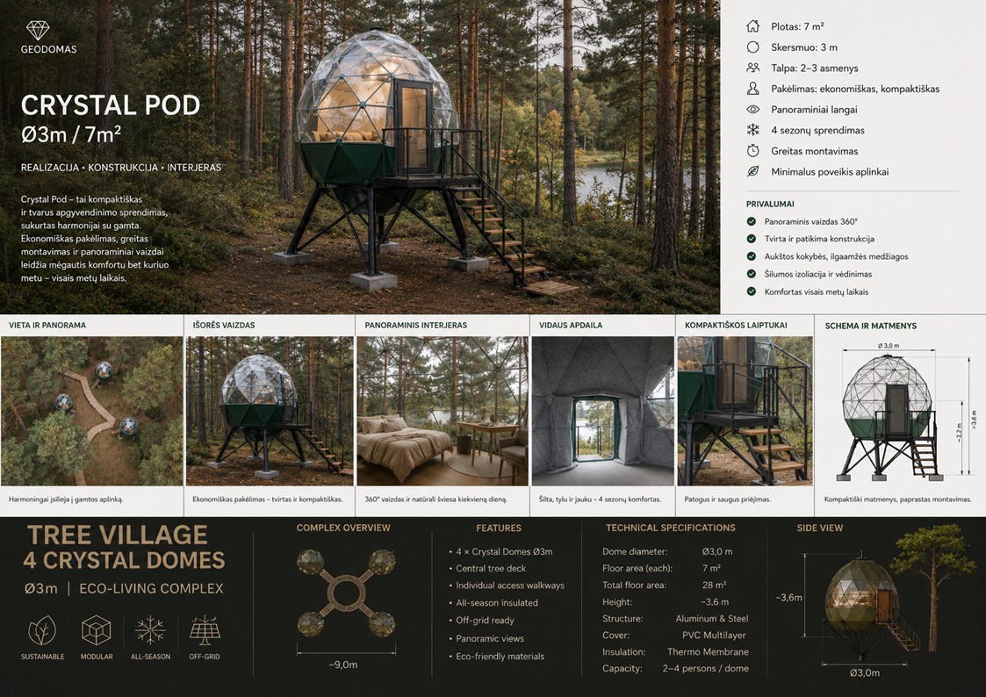Click the SCHEMA IR MATMENYS heading
The height and width of the screenshot is (697, 986).
pos(870,326)
